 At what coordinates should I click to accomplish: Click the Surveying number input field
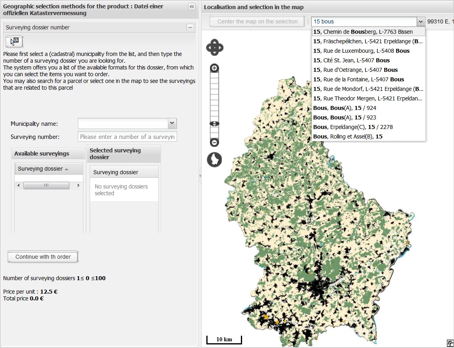coord(127,137)
